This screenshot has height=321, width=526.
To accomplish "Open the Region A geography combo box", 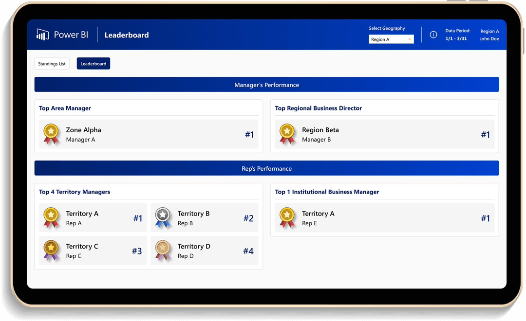I will 387,39.
